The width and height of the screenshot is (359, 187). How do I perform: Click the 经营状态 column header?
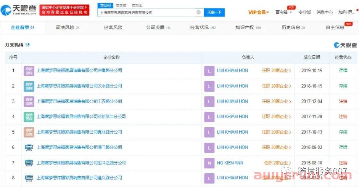(x=343, y=58)
